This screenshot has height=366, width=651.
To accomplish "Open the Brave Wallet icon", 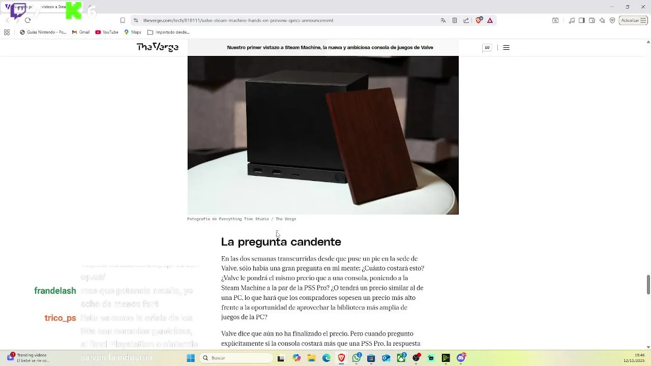I will [x=592, y=20].
